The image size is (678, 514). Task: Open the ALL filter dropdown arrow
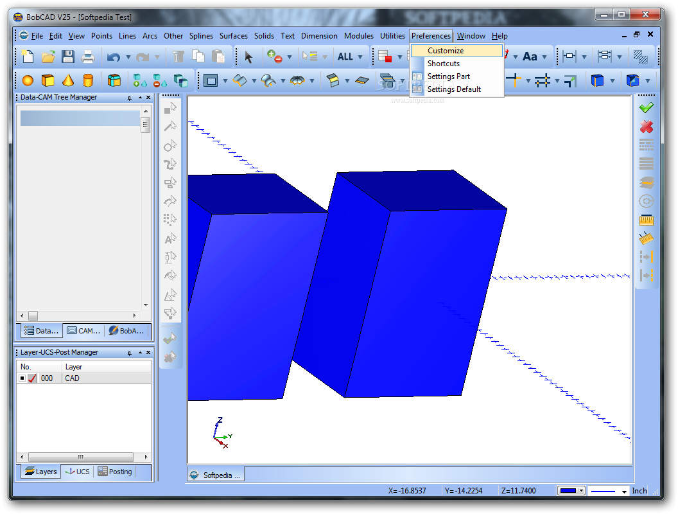click(360, 57)
